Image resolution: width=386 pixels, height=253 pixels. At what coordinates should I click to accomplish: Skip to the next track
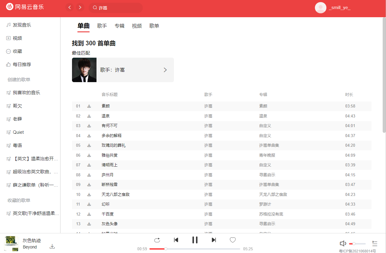214,240
